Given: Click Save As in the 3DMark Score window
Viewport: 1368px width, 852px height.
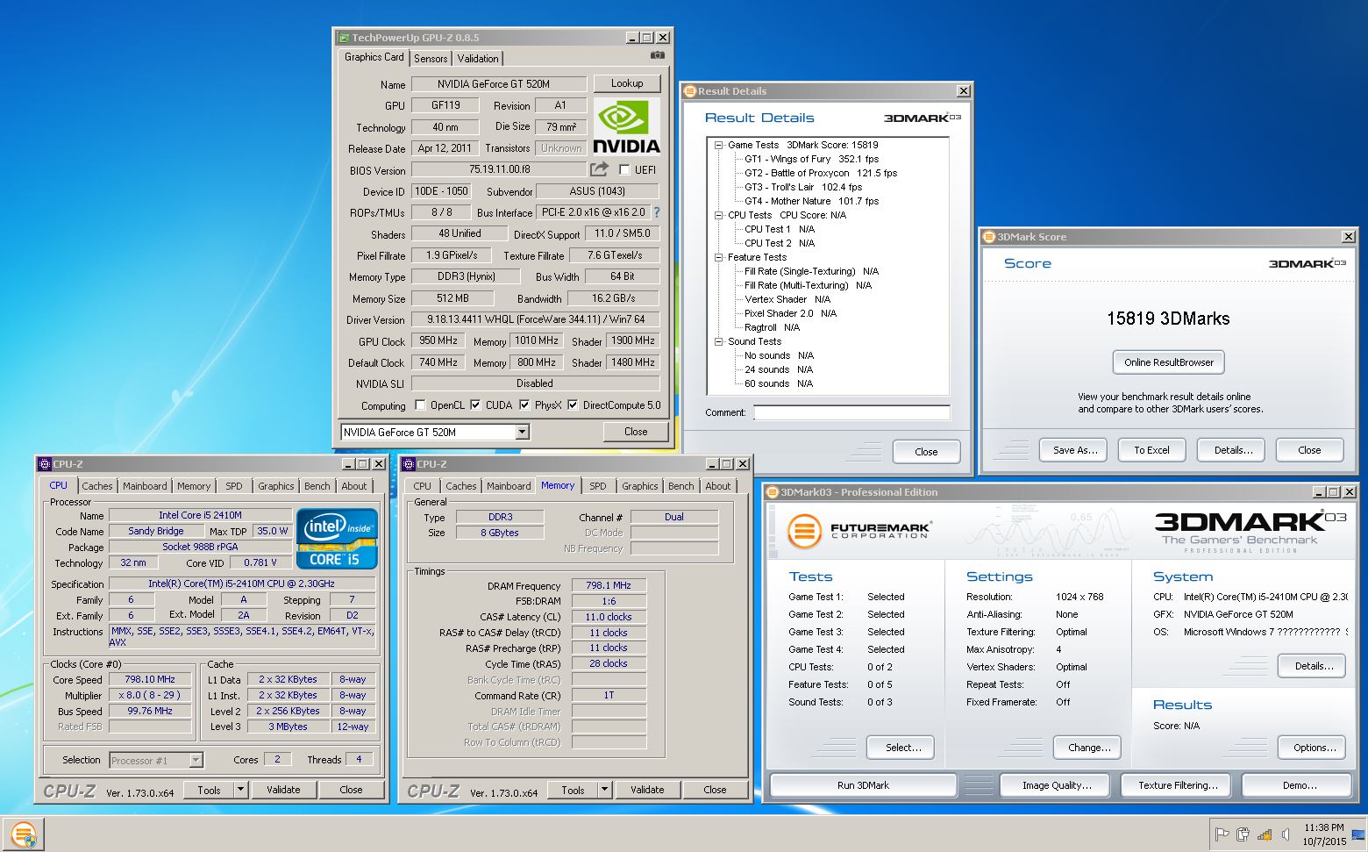Looking at the screenshot, I should pos(1075,450).
